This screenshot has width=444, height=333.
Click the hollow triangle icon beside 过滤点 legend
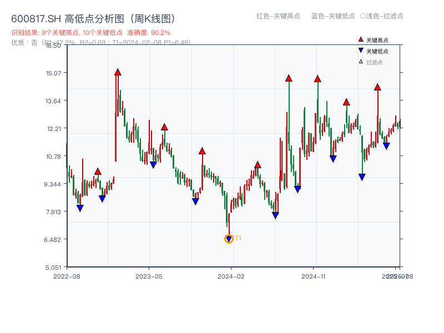[360, 62]
